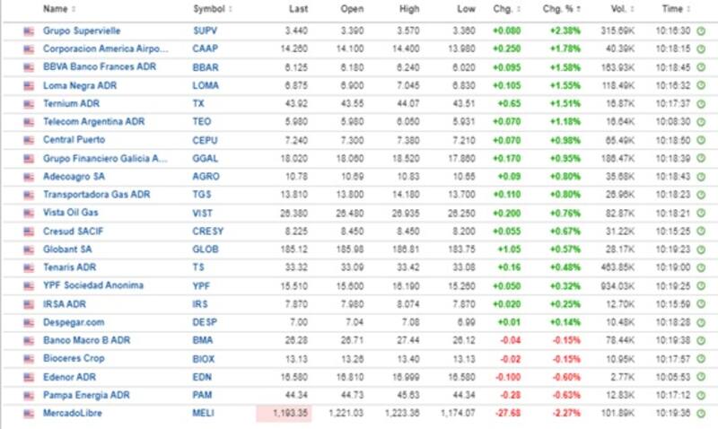Click the clock icon in the Edenor ADR row
The image size is (718, 429).
pos(701,377)
